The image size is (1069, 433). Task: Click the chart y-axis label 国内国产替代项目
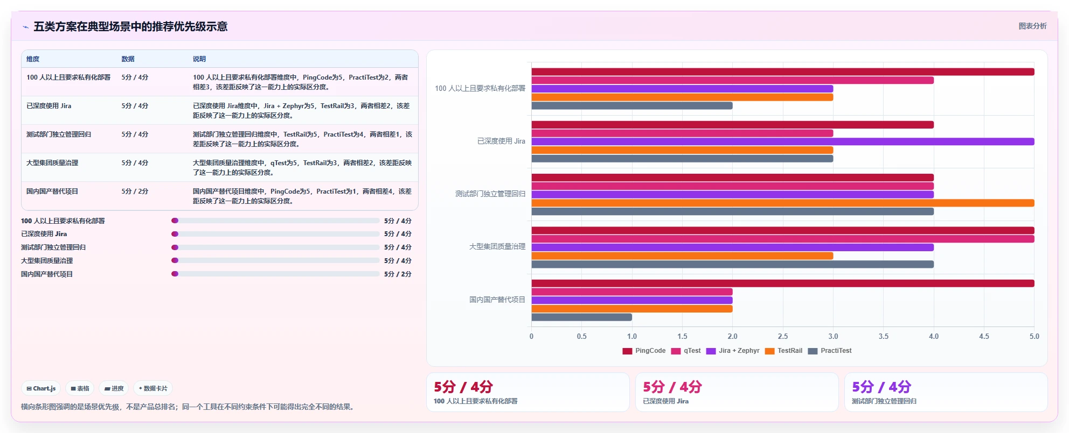tap(497, 300)
